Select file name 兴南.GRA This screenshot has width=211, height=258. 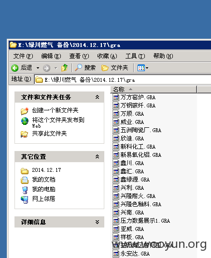tap(132, 212)
